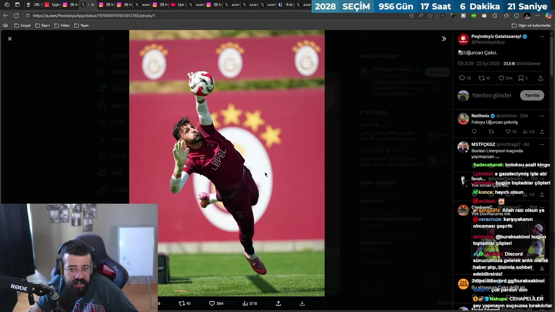The width and height of the screenshot is (555, 312).
Task: Open Peşindeyiz Galatasaray profile name
Action: point(496,36)
